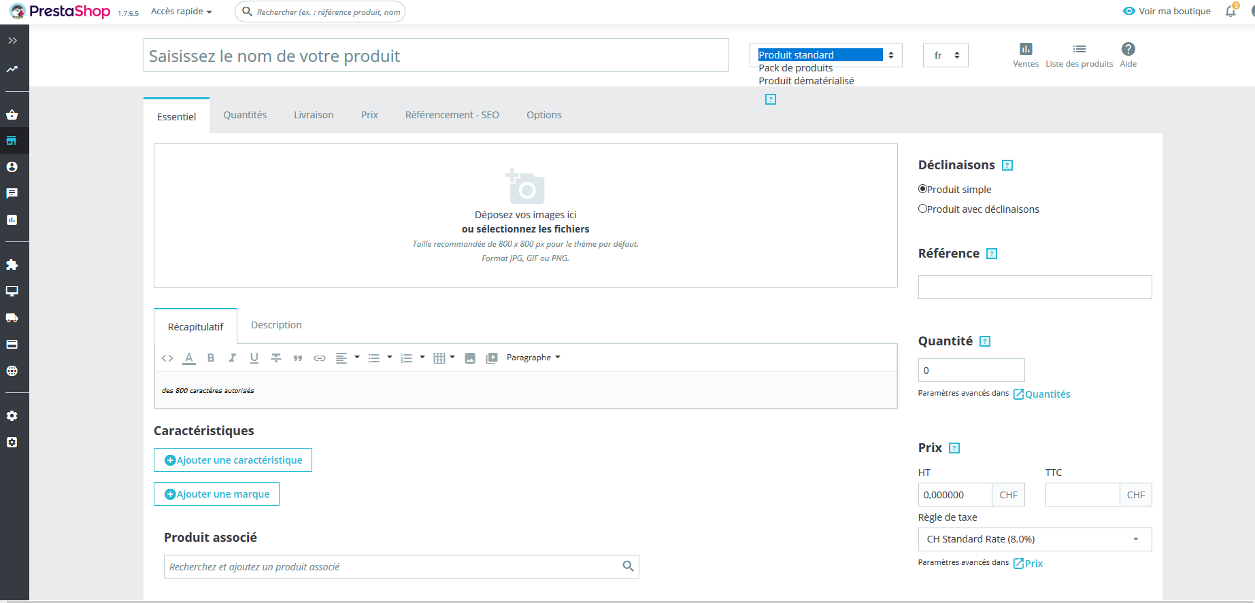1255x603 pixels.
Task: Open the Règle de taxe dropdown
Action: coord(1035,539)
